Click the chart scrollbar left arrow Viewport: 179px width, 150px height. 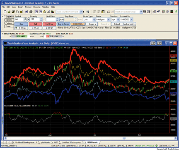(5, 138)
